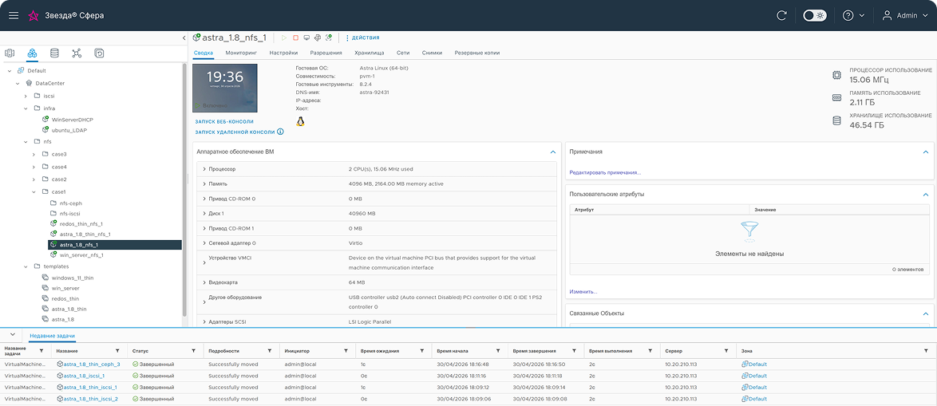The height and width of the screenshot is (406, 937).
Task: Open the backup/restore inventory view icon
Action: [x=99, y=53]
